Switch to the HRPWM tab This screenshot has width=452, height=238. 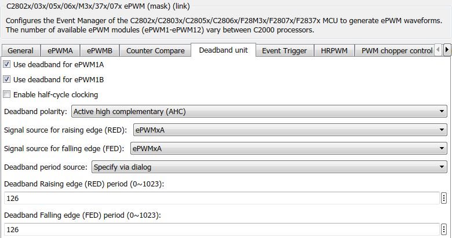334,51
